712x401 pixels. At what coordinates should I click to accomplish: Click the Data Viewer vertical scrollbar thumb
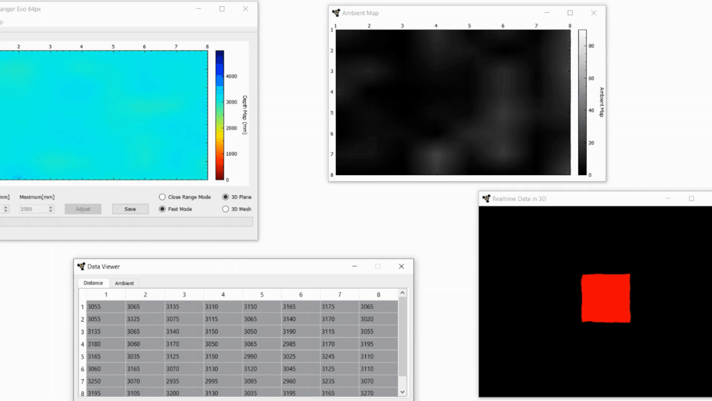[x=402, y=337]
